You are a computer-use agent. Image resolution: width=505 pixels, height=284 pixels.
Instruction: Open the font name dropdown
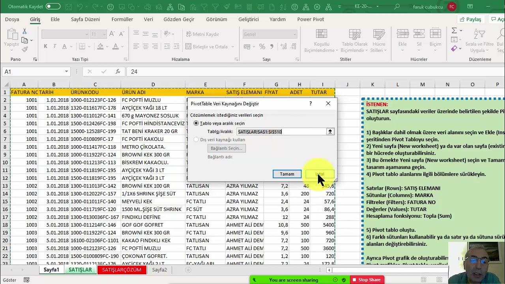[87, 34]
